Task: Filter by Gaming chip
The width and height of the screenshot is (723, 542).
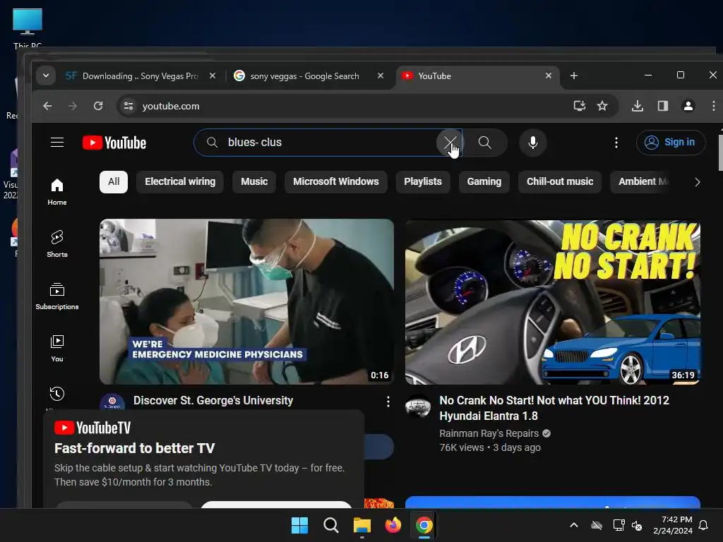Action: [x=484, y=181]
